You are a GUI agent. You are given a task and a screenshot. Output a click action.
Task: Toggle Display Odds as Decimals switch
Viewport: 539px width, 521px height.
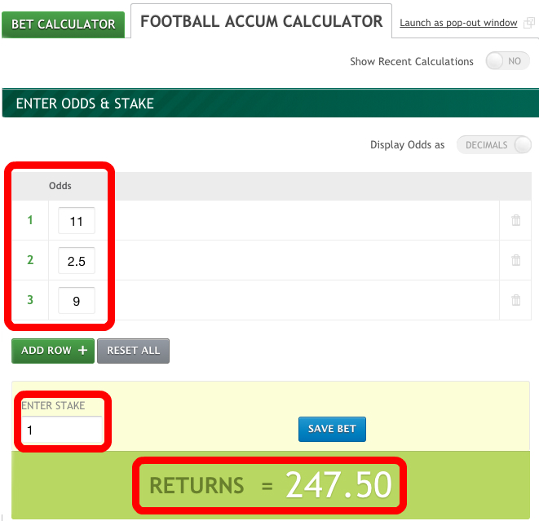(x=494, y=145)
